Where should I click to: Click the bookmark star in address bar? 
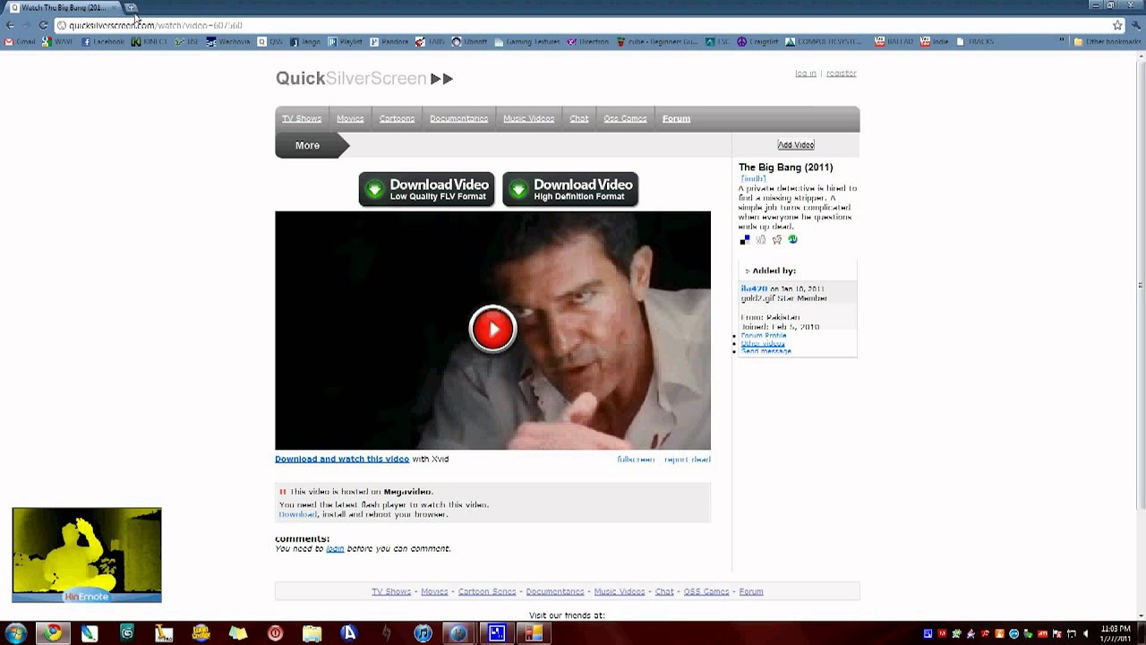1117,25
